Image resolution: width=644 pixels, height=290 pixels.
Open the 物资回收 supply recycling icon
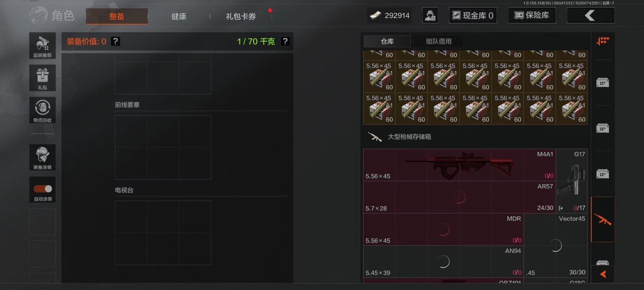pyautogui.click(x=42, y=110)
